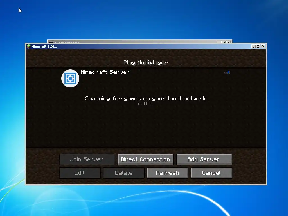This screenshot has height=216, width=288.
Task: Click the Minecraft 1.20.1 title bar text
Action: (x=44, y=46)
